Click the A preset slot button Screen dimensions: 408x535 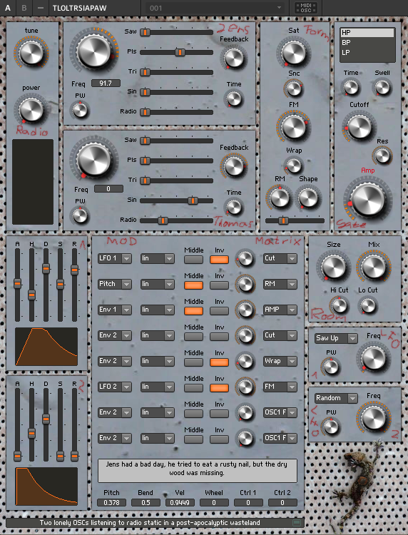point(8,8)
